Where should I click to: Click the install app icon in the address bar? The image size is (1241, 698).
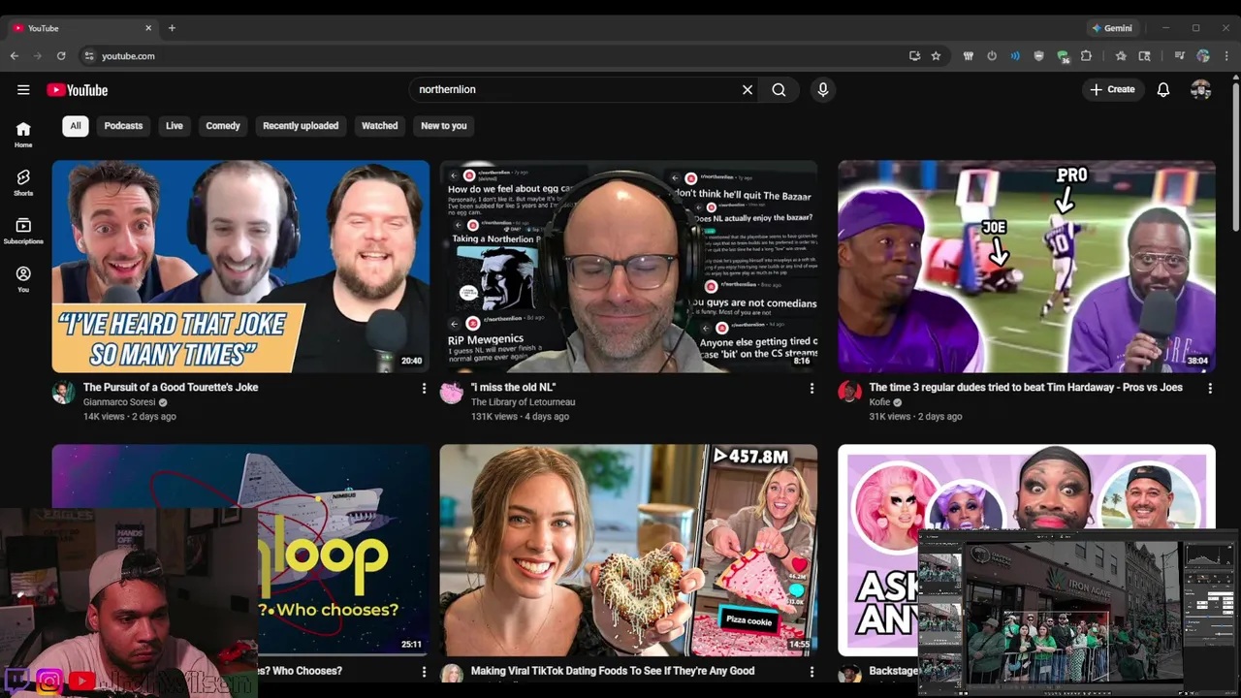[914, 56]
